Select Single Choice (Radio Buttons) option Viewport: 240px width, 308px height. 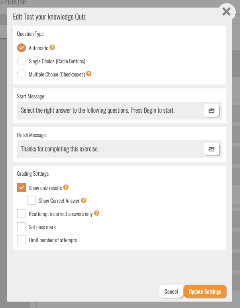pyautogui.click(x=22, y=61)
